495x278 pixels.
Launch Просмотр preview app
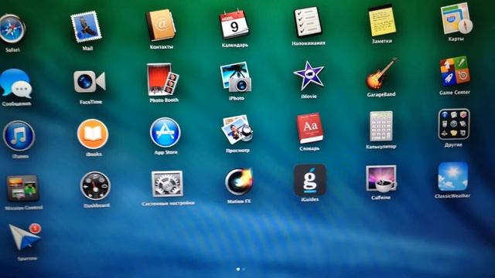coord(237,130)
